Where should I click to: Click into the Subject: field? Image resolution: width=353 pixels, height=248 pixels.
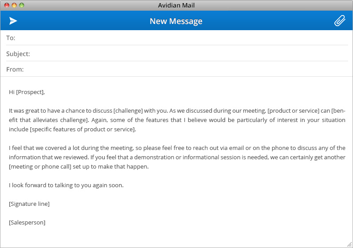click(186, 54)
